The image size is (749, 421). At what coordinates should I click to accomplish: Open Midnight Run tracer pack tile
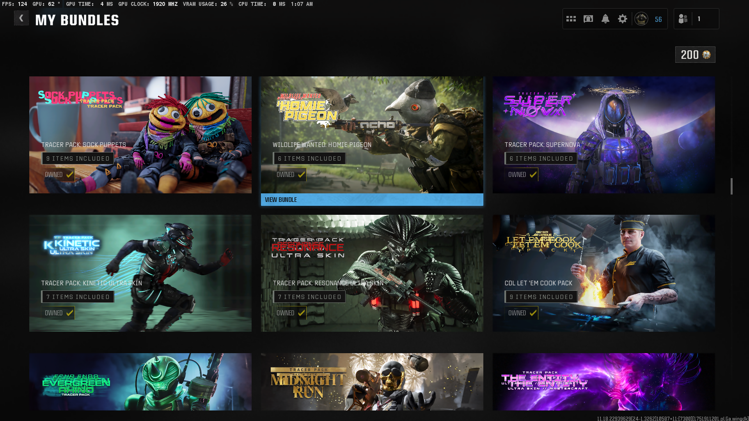pyautogui.click(x=372, y=381)
